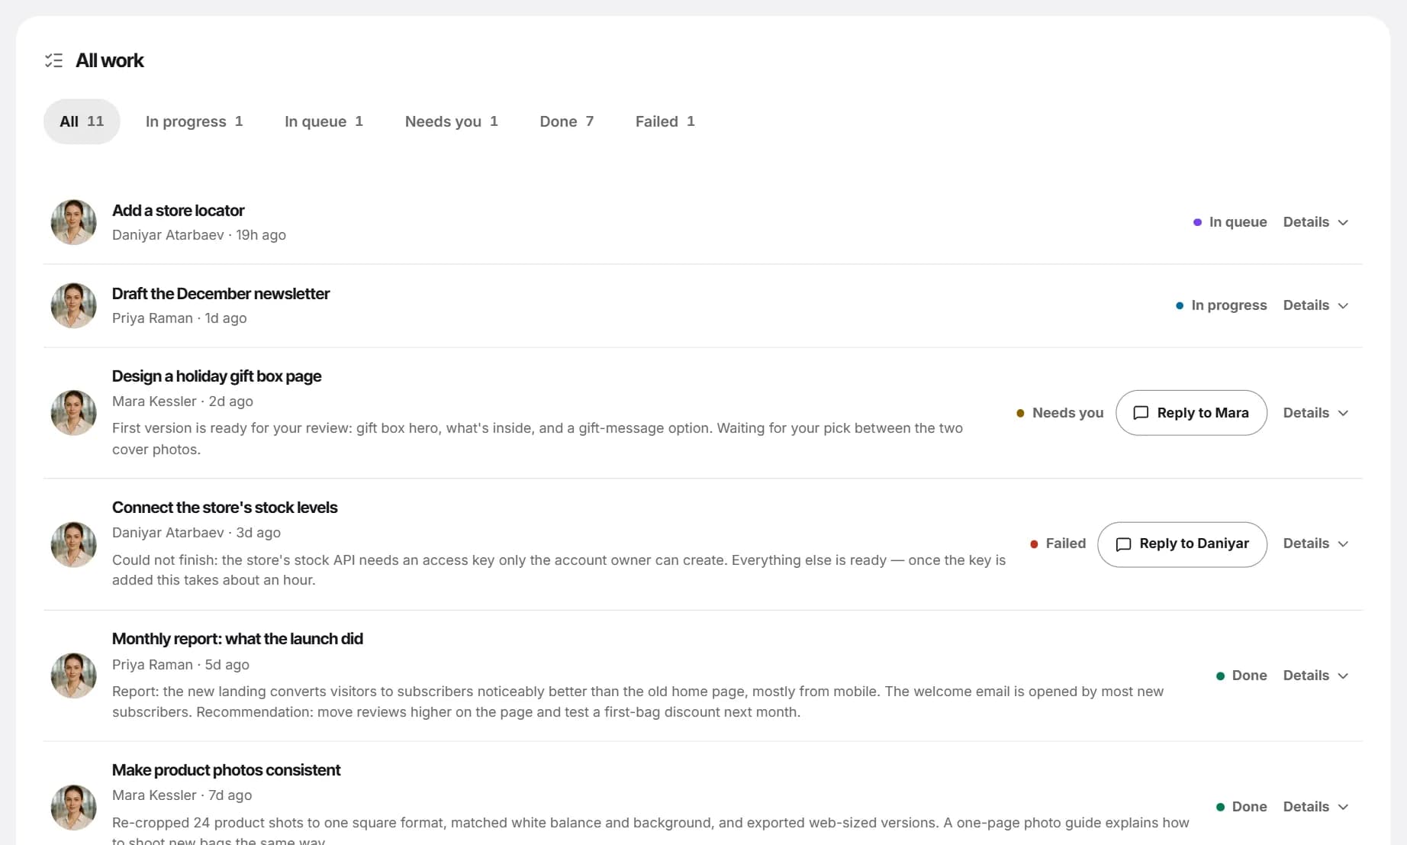The width and height of the screenshot is (1407, 845).
Task: Click the In queue status label
Action: [1229, 222]
